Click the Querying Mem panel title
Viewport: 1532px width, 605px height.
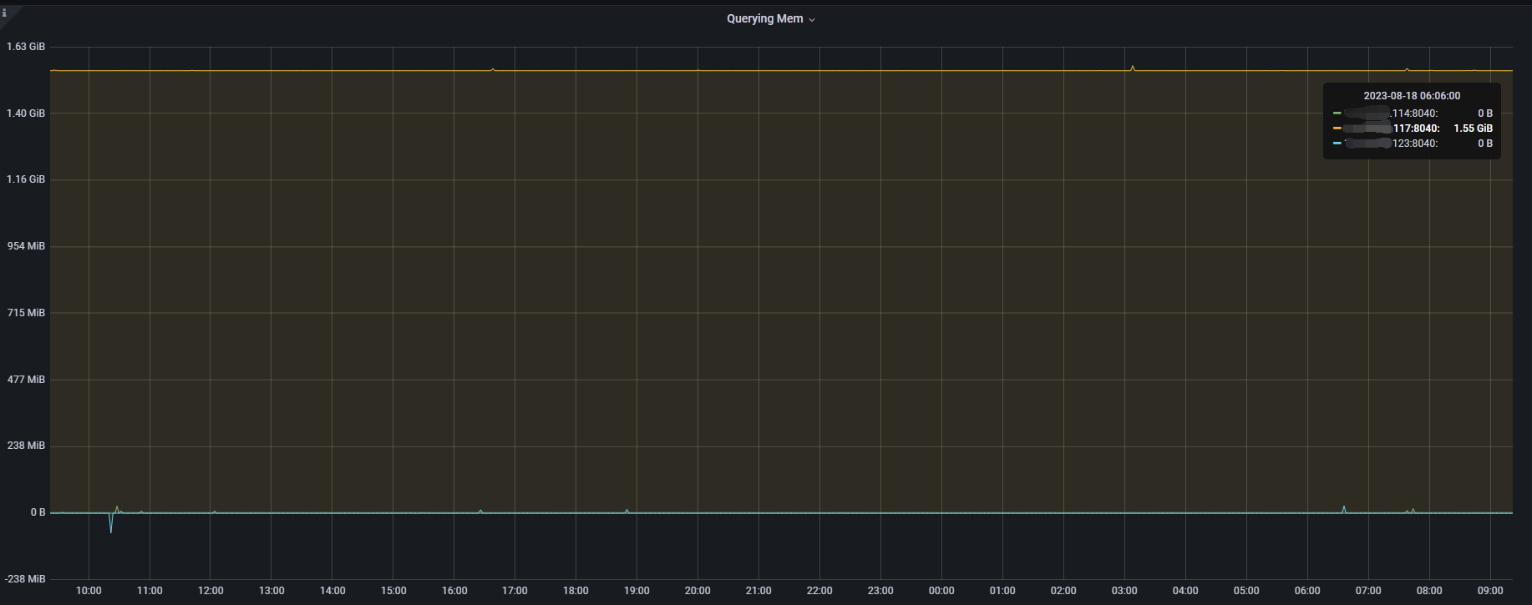764,19
